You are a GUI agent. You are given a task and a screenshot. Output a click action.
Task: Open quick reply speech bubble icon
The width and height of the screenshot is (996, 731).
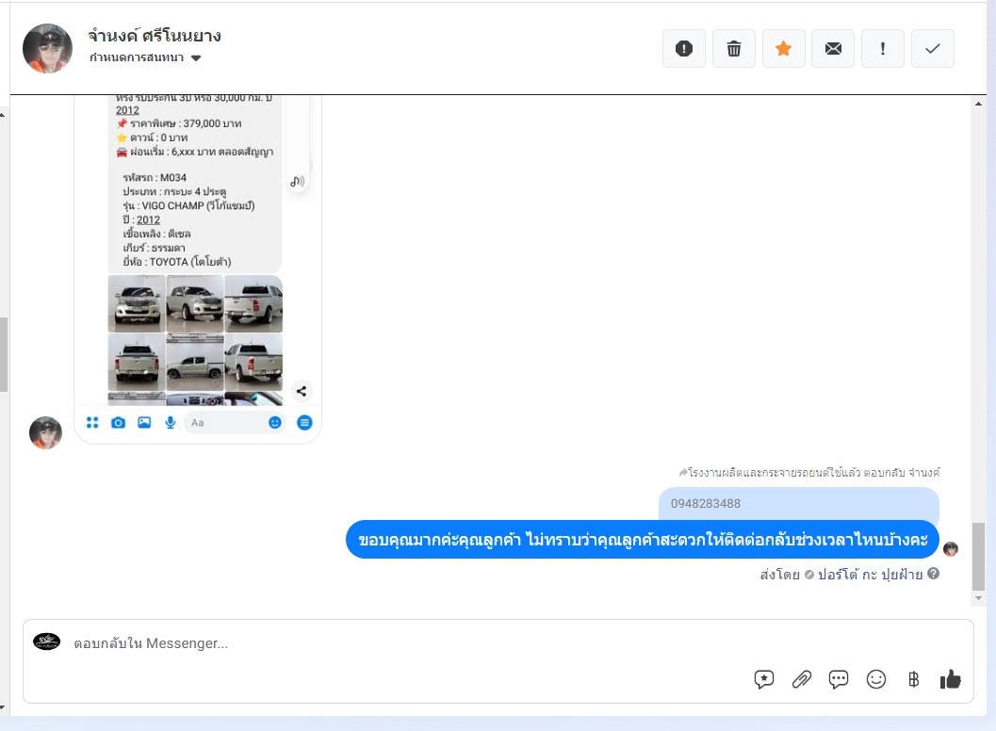[839, 679]
